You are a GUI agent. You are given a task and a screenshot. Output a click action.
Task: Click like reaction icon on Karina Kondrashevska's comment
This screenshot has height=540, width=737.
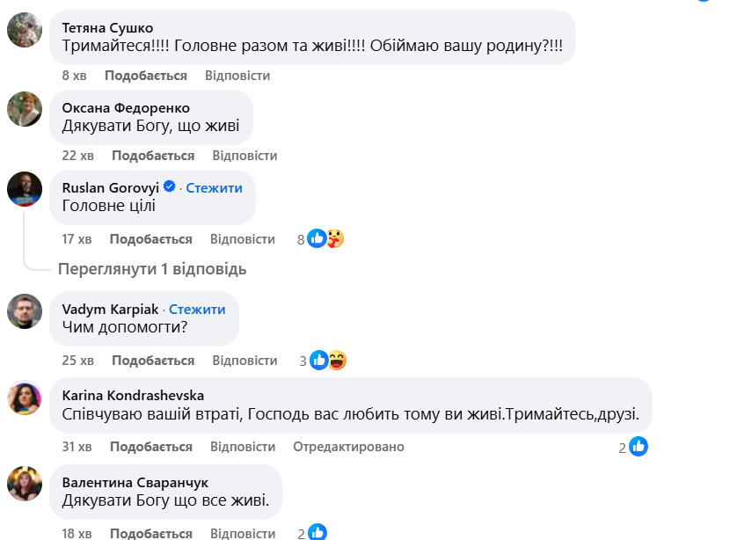tap(638, 447)
